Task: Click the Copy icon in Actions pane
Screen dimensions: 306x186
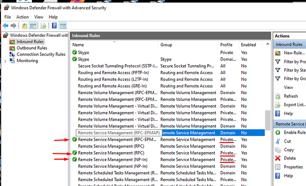Action: [x=278, y=150]
